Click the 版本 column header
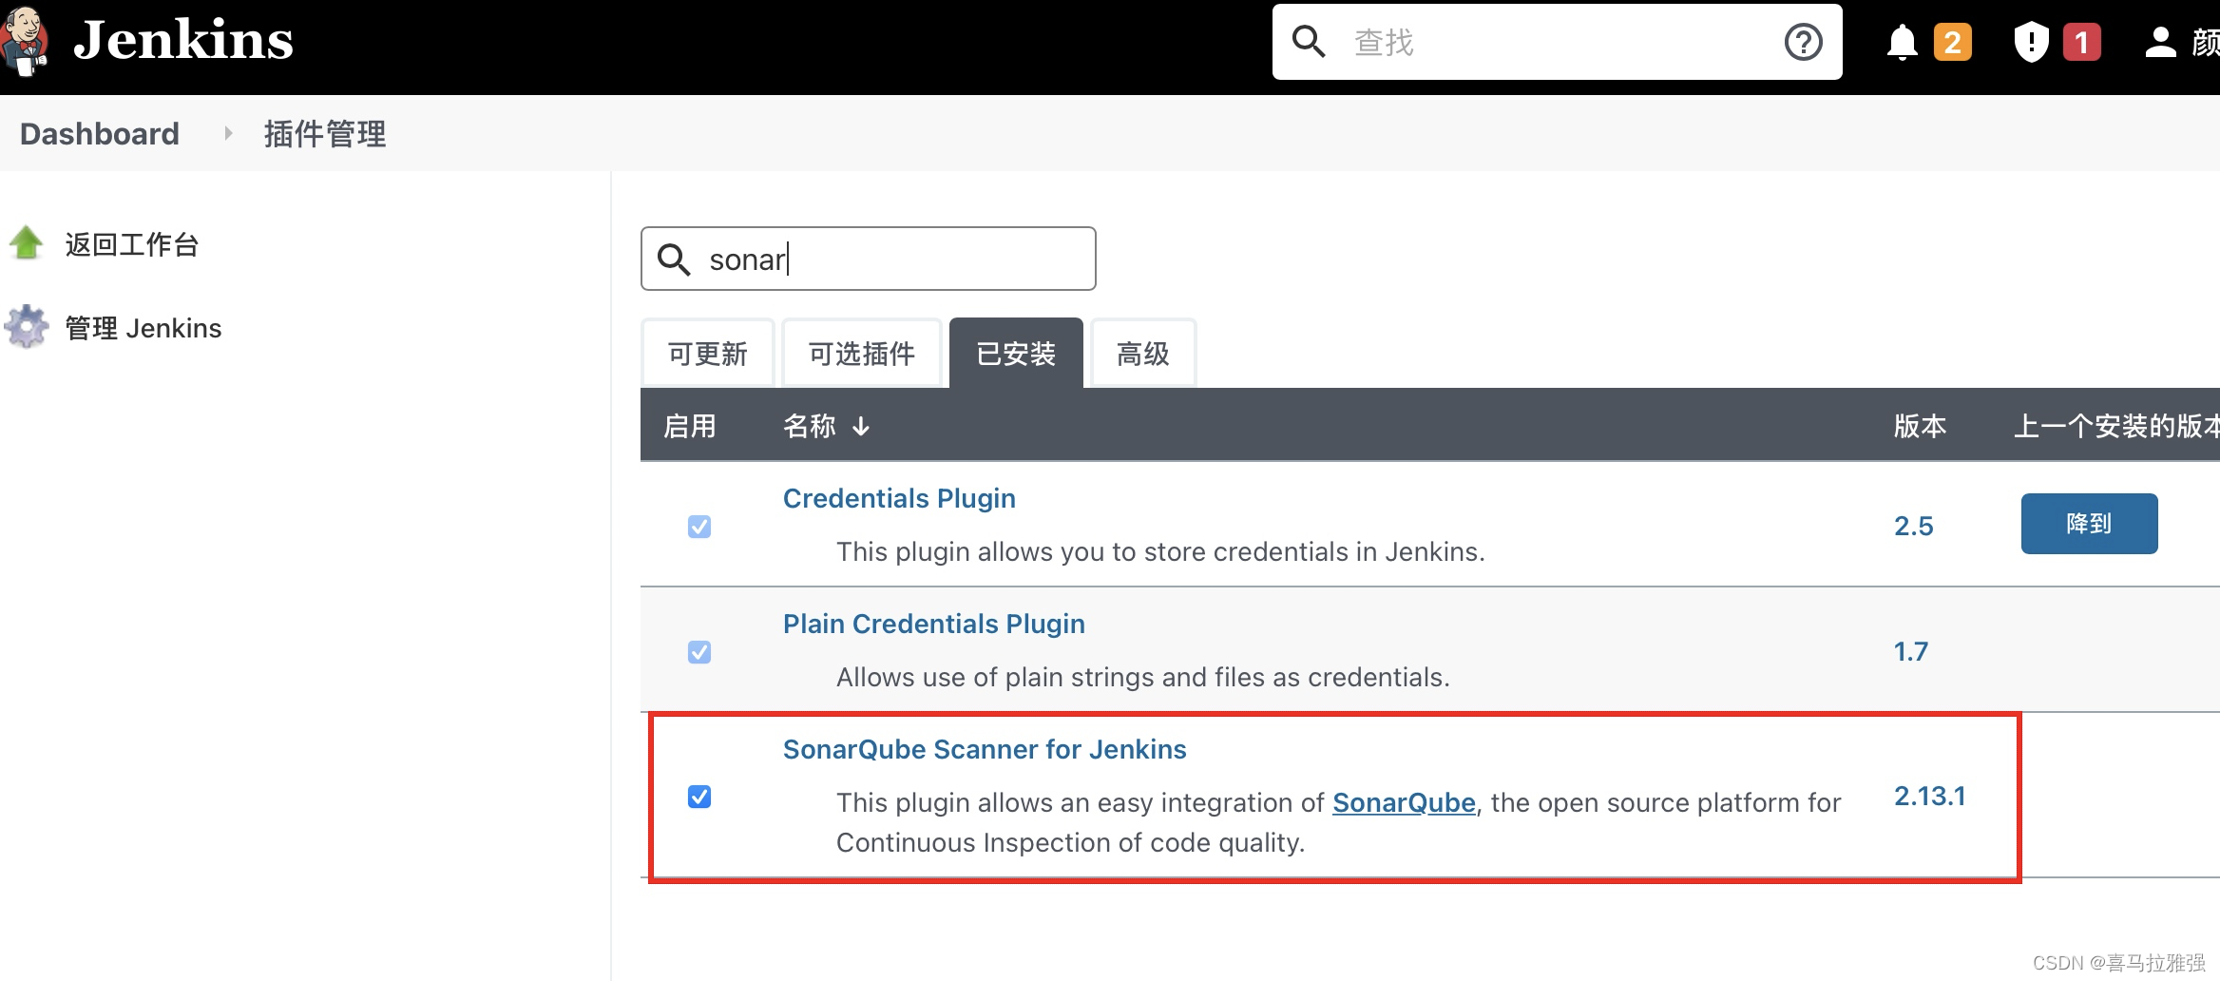The height and width of the screenshot is (981, 2220). click(1920, 426)
